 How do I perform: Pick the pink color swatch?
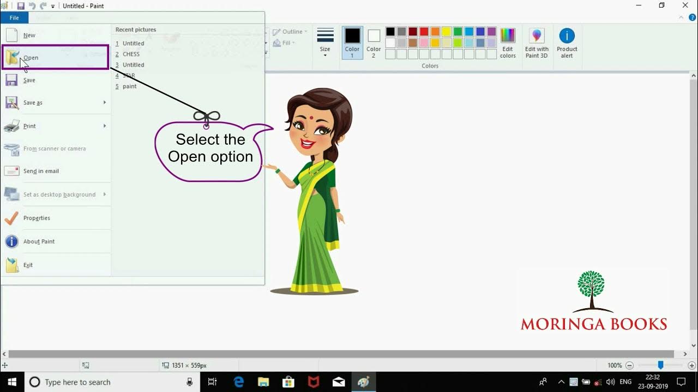click(x=424, y=43)
